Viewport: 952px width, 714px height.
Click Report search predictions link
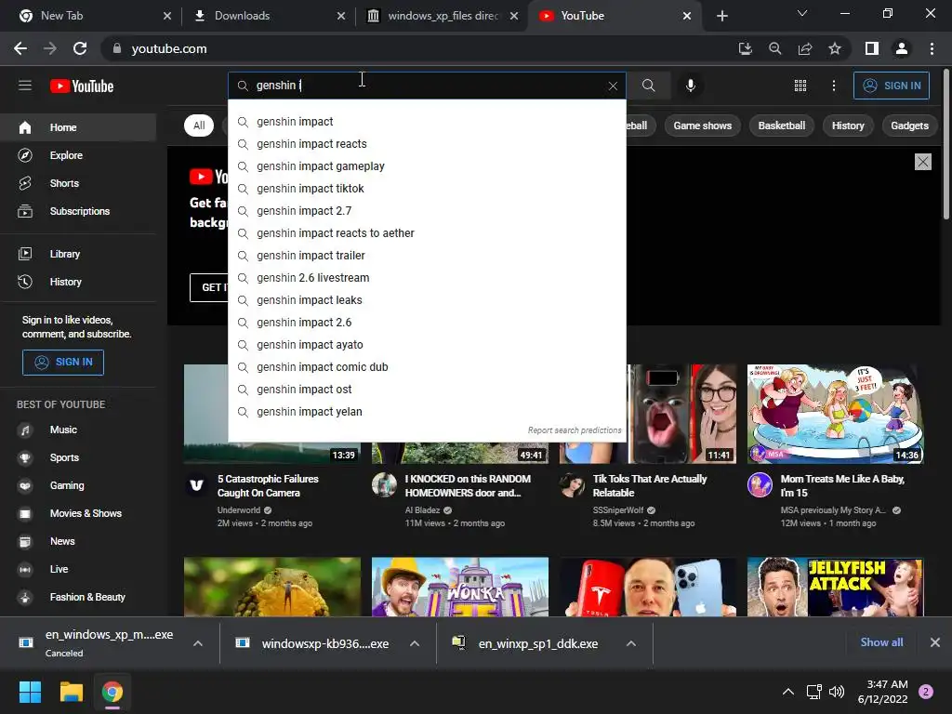(575, 430)
